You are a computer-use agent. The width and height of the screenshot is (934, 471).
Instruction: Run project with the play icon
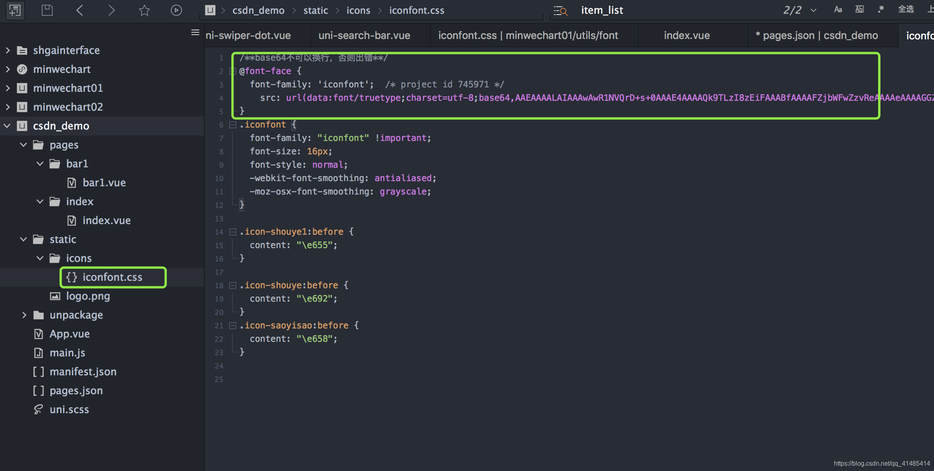pyautogui.click(x=176, y=10)
